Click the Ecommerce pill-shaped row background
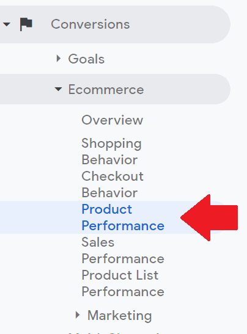The width and height of the screenshot is (247, 334). click(115, 89)
